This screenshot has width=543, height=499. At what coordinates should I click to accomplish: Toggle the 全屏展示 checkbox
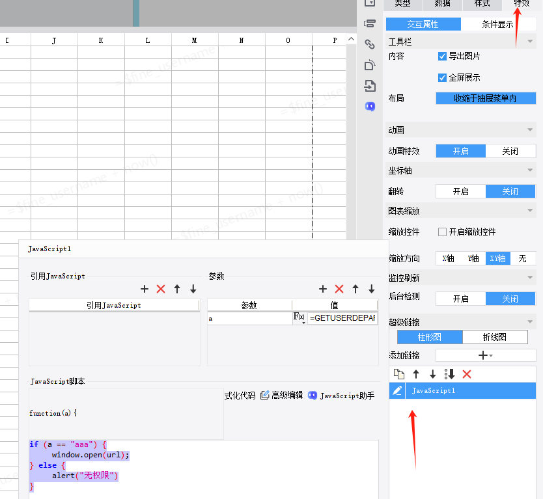tap(442, 77)
